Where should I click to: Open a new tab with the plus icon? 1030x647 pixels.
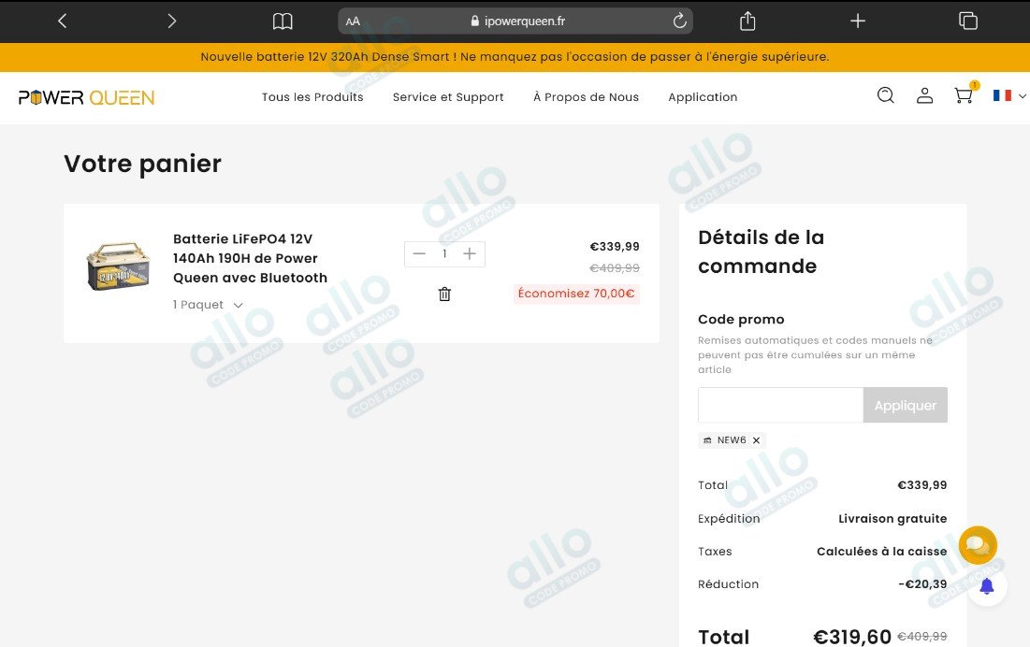(x=857, y=21)
